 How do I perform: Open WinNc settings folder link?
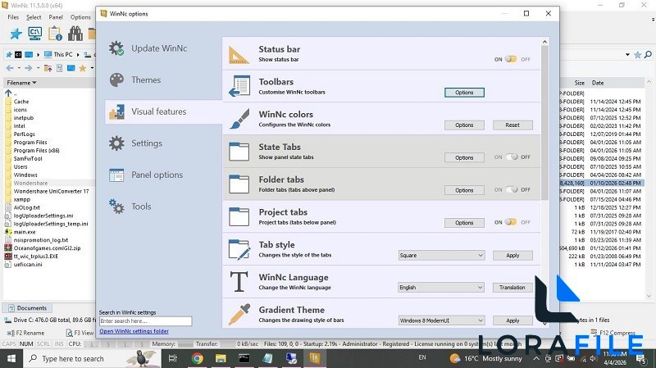[134, 331]
